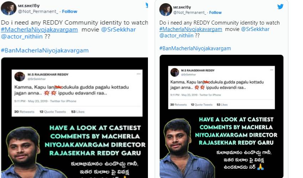Click three-dots menu in left embedded tweet screenshot
The height and width of the screenshot is (178, 303).
(x=139, y=74)
